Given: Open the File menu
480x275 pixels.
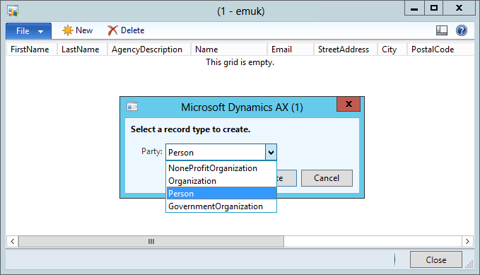Looking at the screenshot, I should 28,30.
